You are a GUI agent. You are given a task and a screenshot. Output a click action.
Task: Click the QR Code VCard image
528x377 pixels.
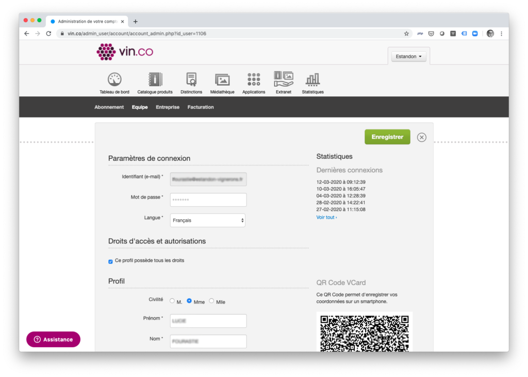pyautogui.click(x=365, y=332)
